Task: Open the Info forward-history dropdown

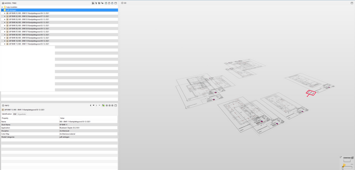Action: (99, 105)
